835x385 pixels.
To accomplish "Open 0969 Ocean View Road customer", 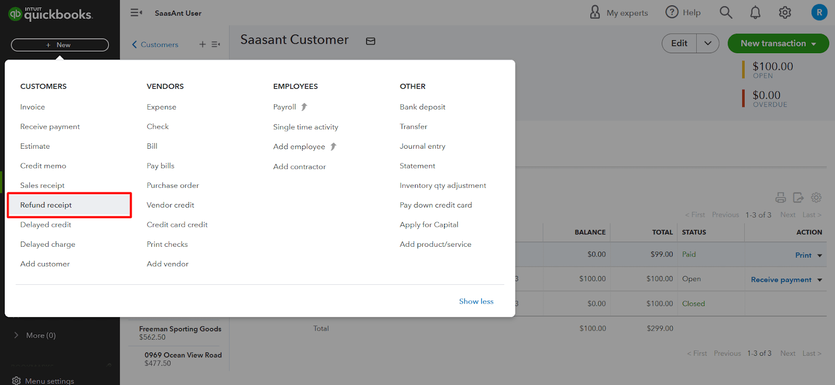I will [183, 355].
